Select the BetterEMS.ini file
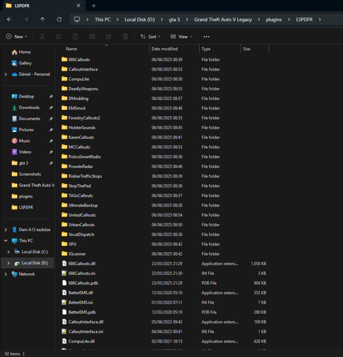 80,302
